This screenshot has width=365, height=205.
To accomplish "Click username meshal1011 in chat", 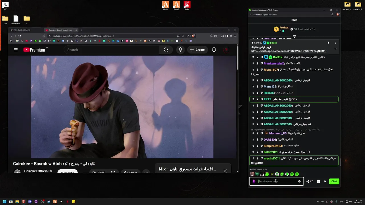I will 272,158.
